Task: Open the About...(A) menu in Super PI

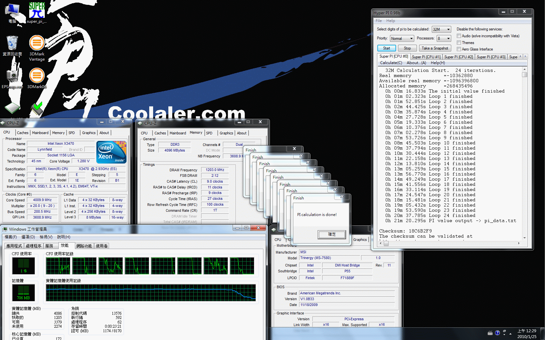Action: coord(416,63)
